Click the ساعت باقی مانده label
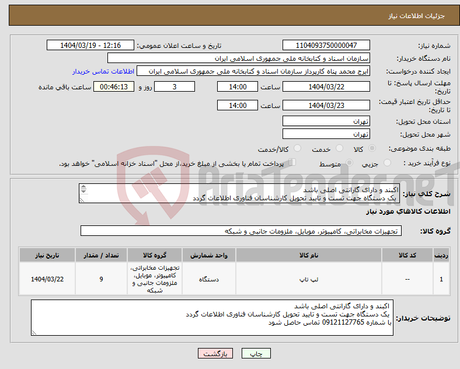The width and height of the screenshot is (460, 369). (x=65, y=87)
